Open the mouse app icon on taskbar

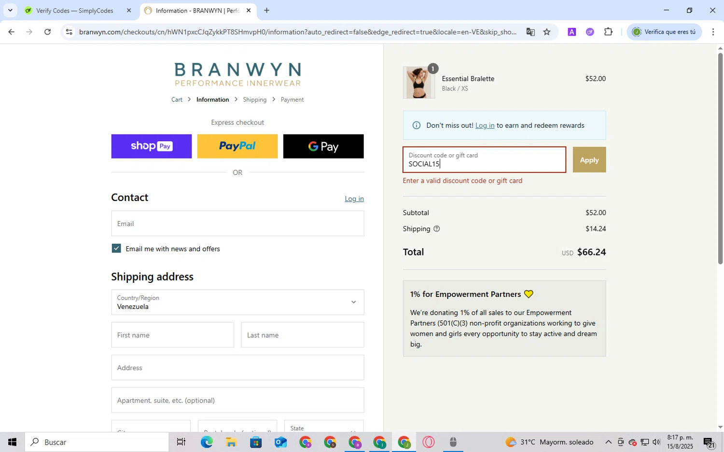[453, 442]
